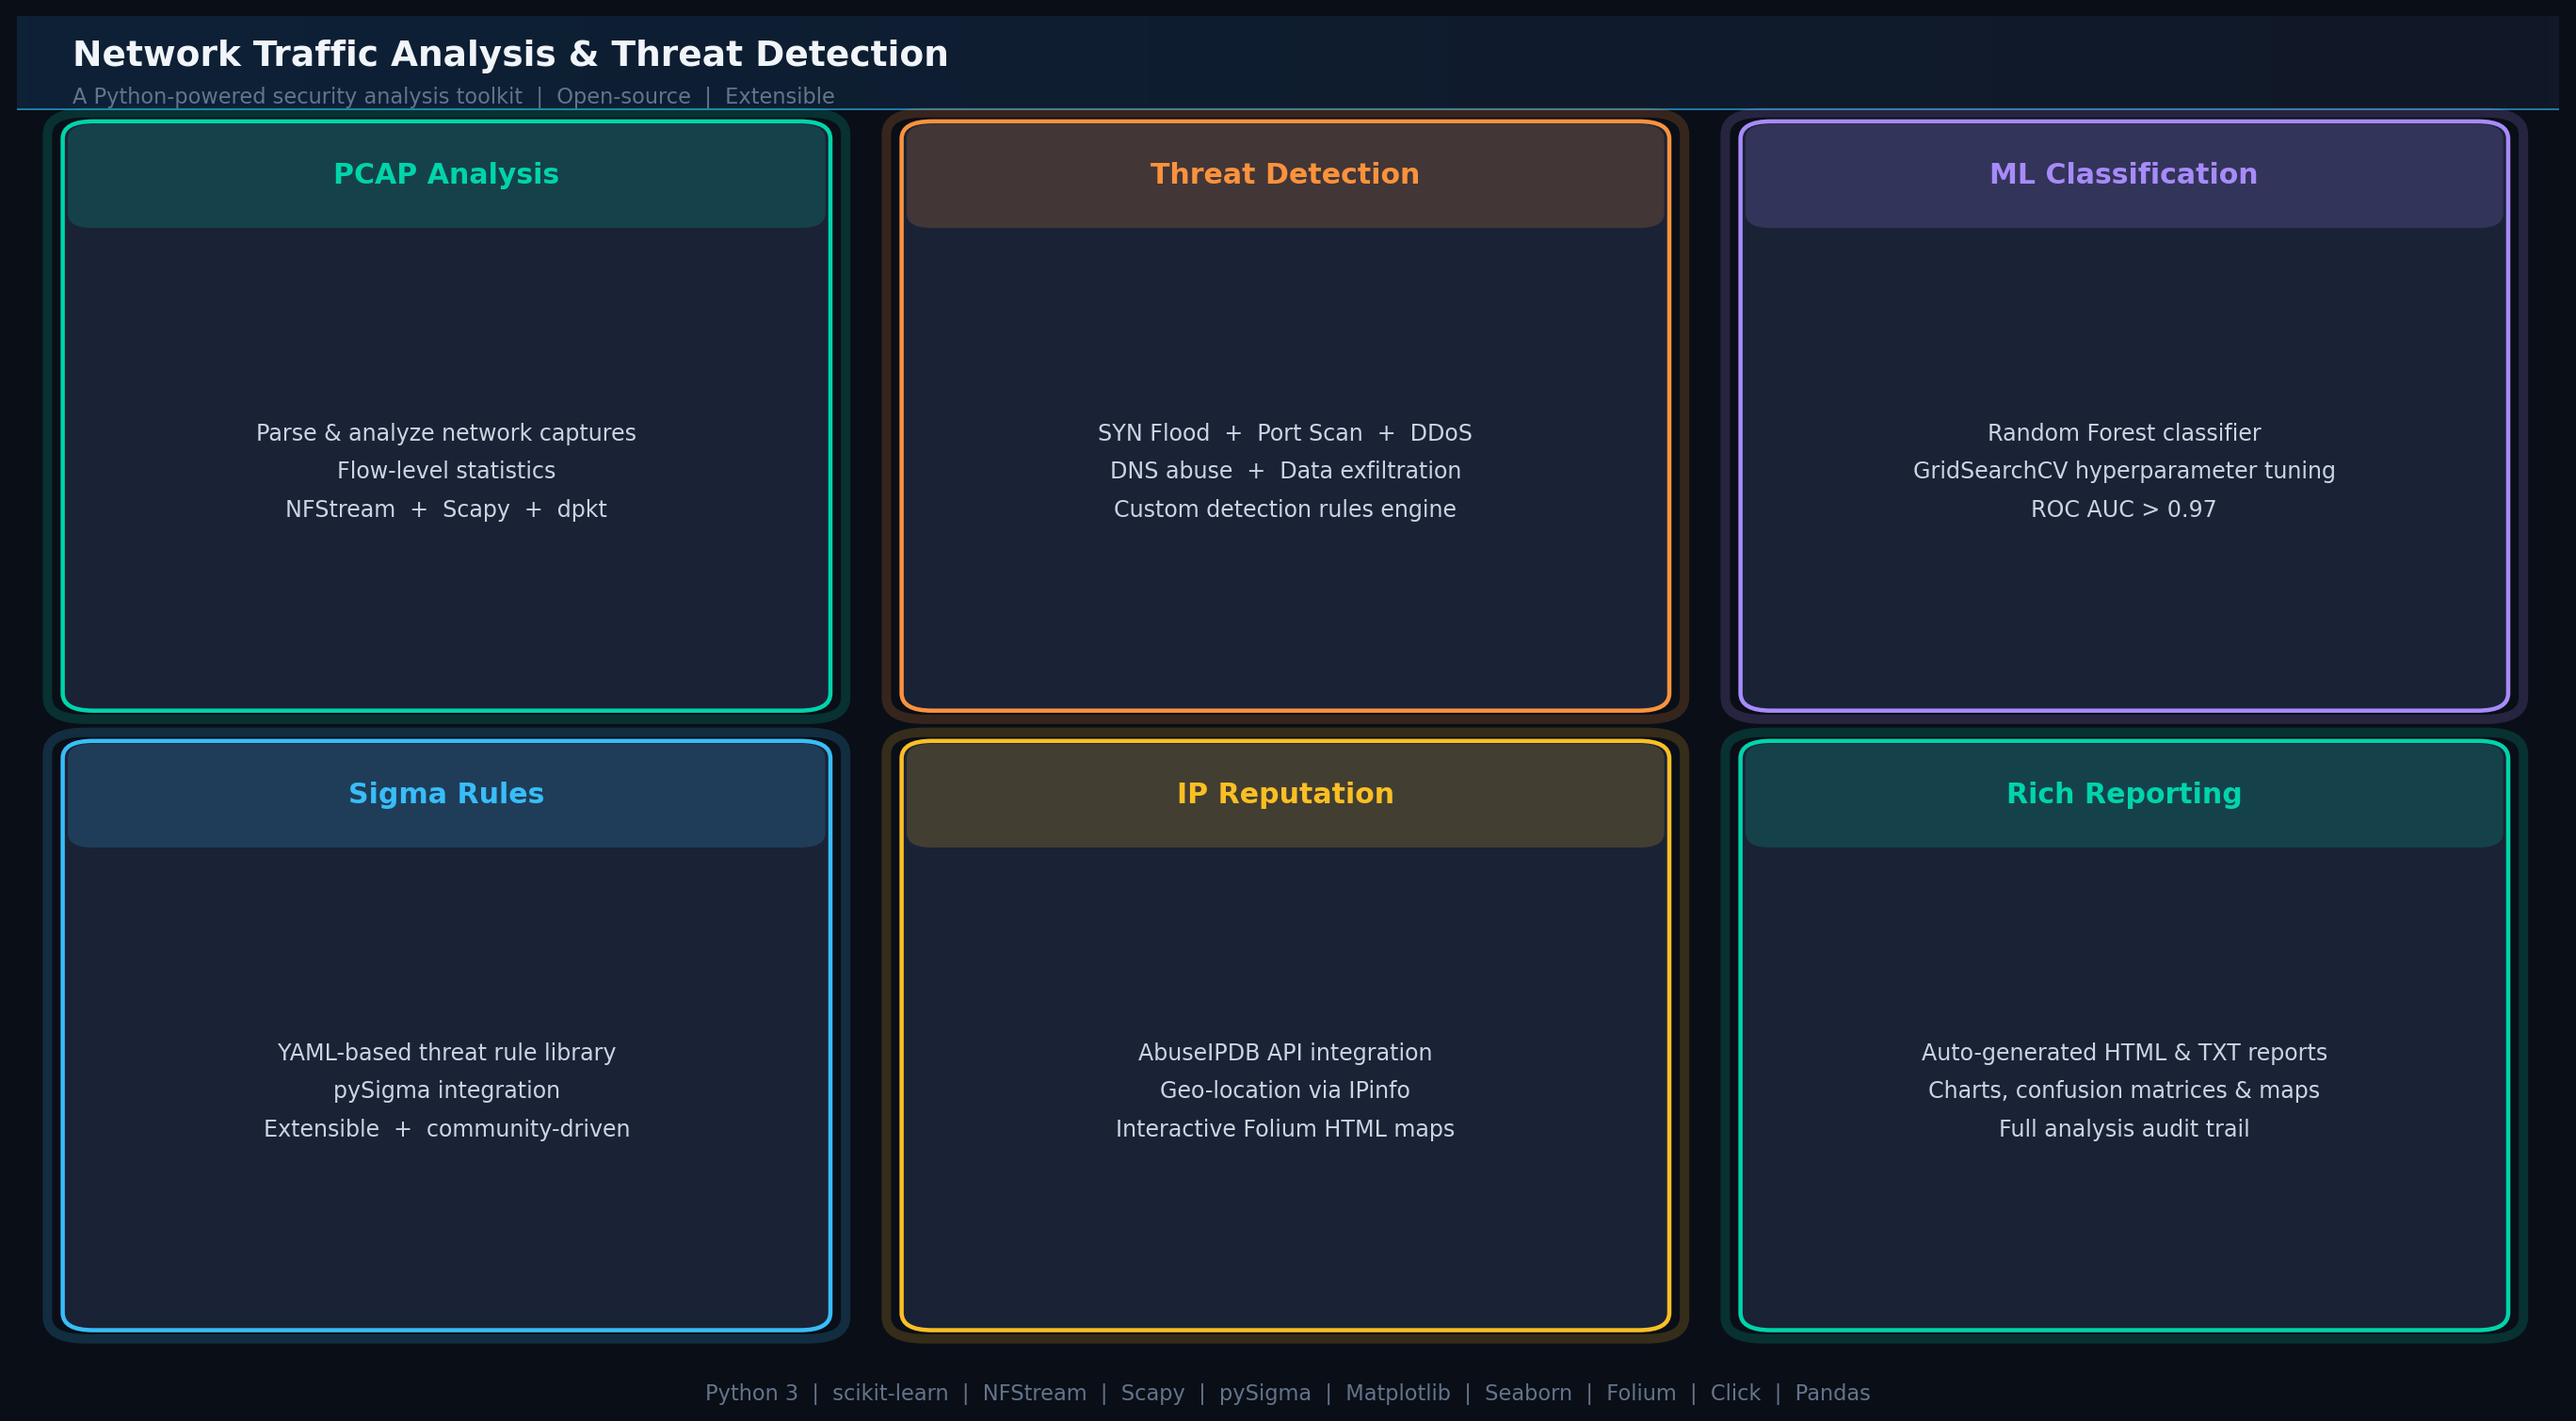Screen dimensions: 2576x1421
Task: Open the ML Classification card header
Action: point(2123,174)
